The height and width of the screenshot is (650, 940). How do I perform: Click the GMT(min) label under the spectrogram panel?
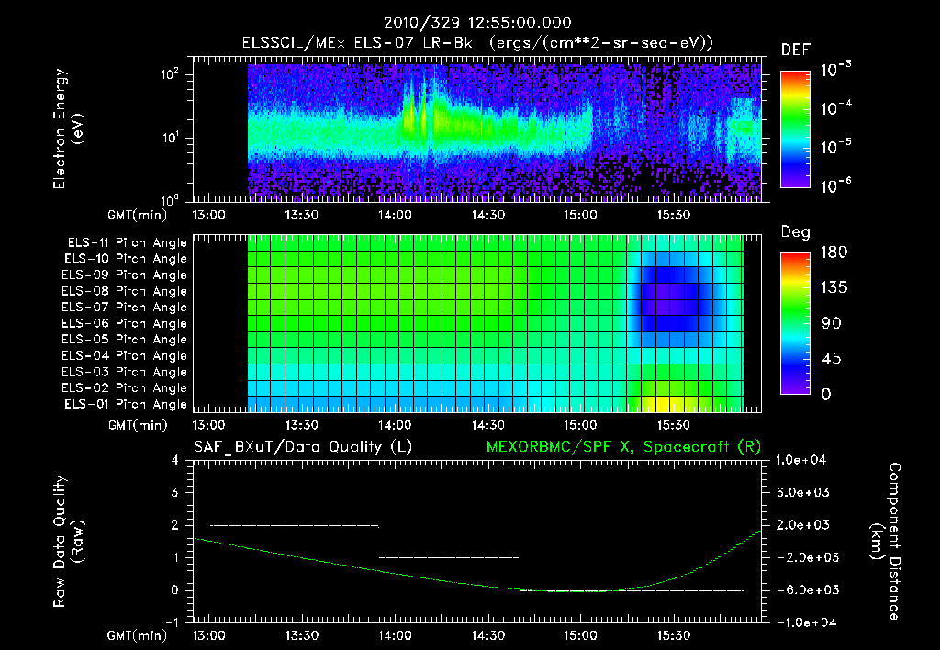point(138,215)
